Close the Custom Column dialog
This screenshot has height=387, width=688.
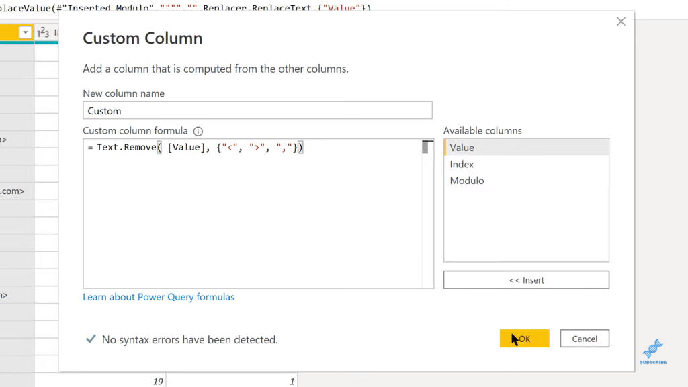click(620, 21)
